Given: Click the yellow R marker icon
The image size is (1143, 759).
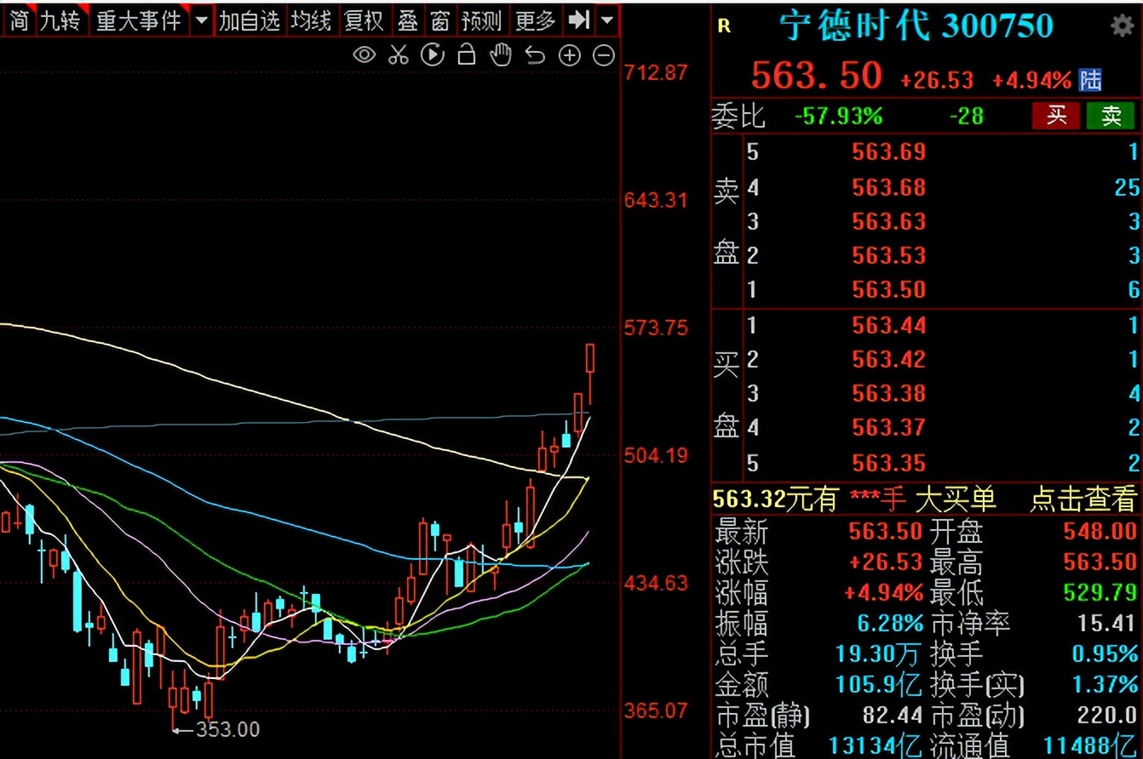Looking at the screenshot, I should tap(724, 26).
